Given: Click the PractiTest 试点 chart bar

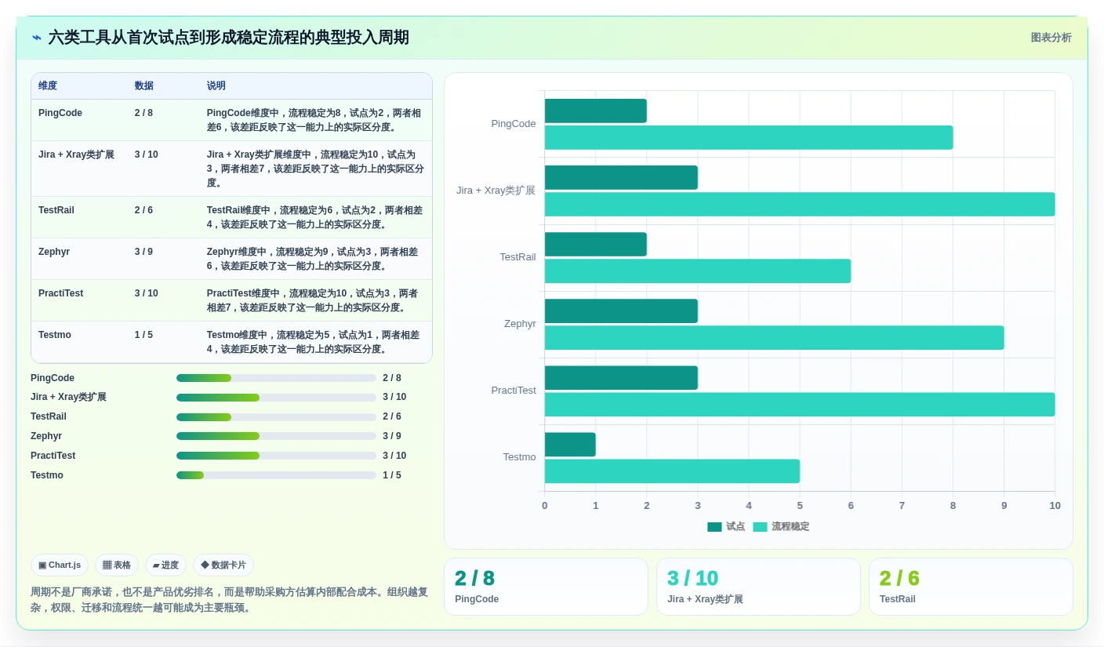Looking at the screenshot, I should (621, 377).
